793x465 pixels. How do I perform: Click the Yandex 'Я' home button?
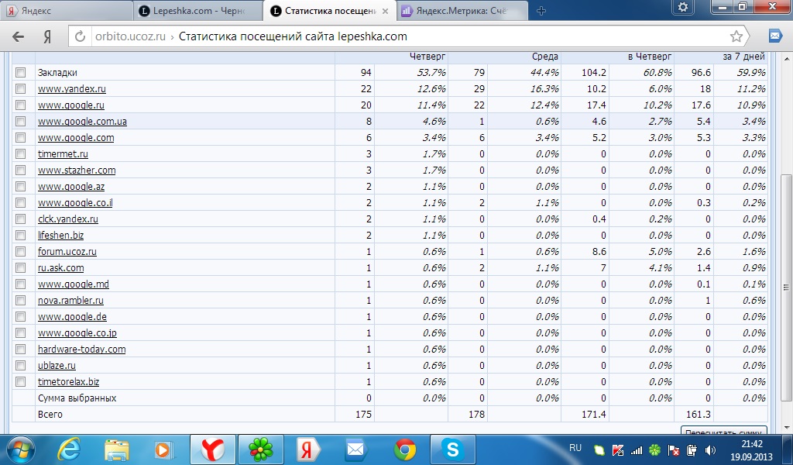pos(47,36)
